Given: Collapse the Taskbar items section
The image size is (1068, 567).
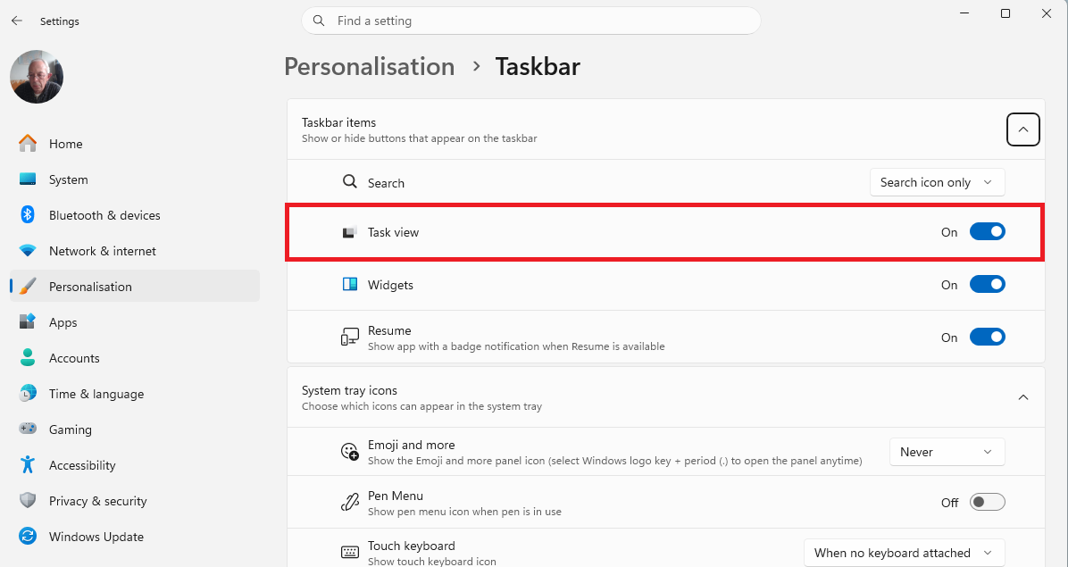Looking at the screenshot, I should pos(1023,129).
